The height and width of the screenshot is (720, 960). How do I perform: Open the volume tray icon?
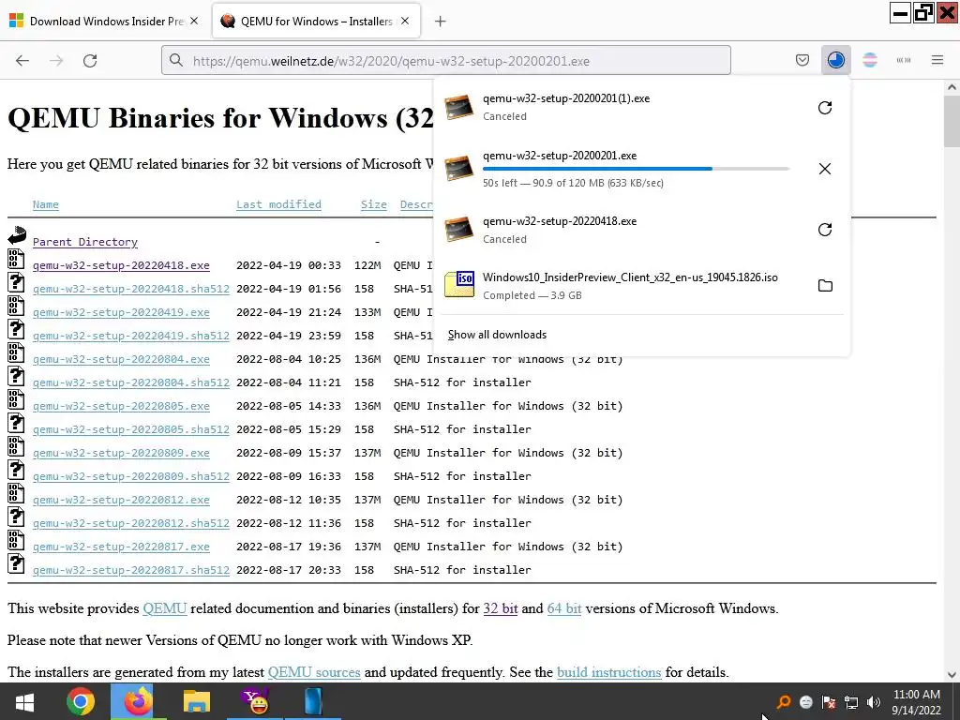874,702
